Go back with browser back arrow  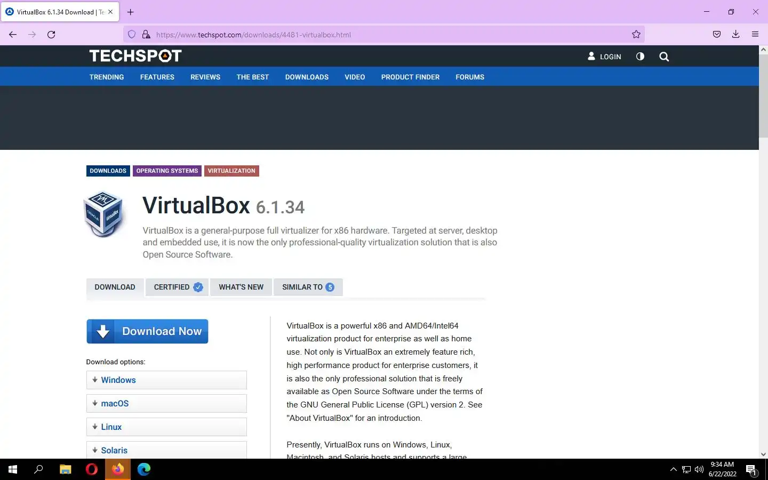coord(13,35)
